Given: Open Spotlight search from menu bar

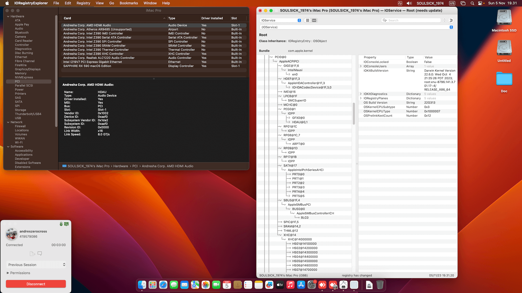Looking at the screenshot, I should click(x=472, y=3).
